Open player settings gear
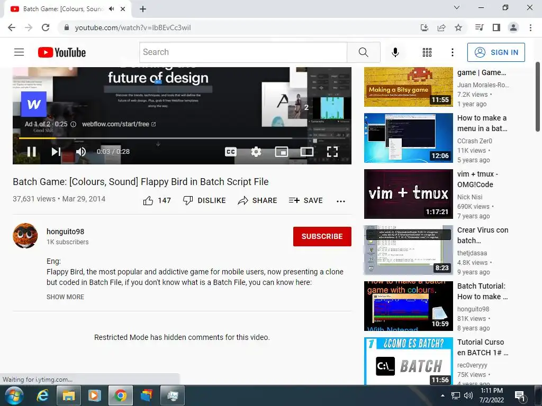 point(256,152)
